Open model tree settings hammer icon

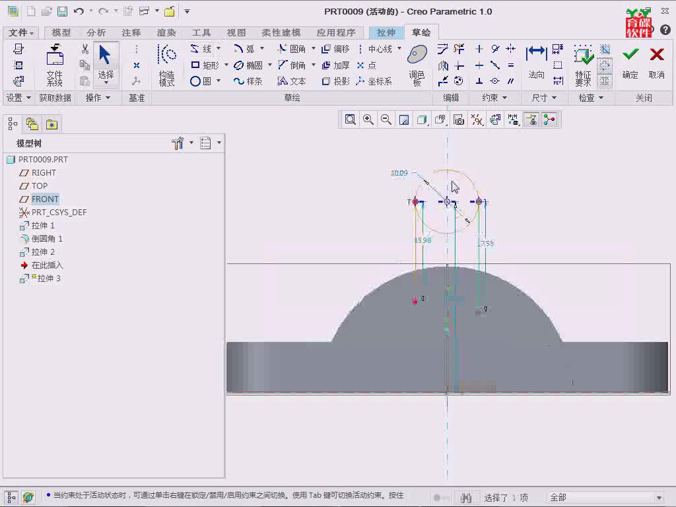point(178,143)
